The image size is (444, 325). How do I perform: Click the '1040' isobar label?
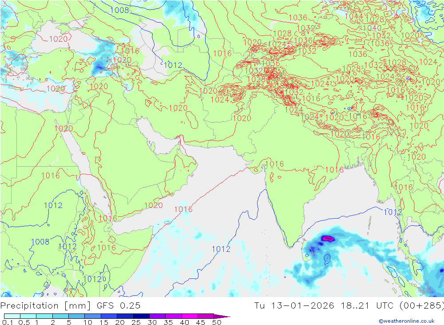point(372,28)
